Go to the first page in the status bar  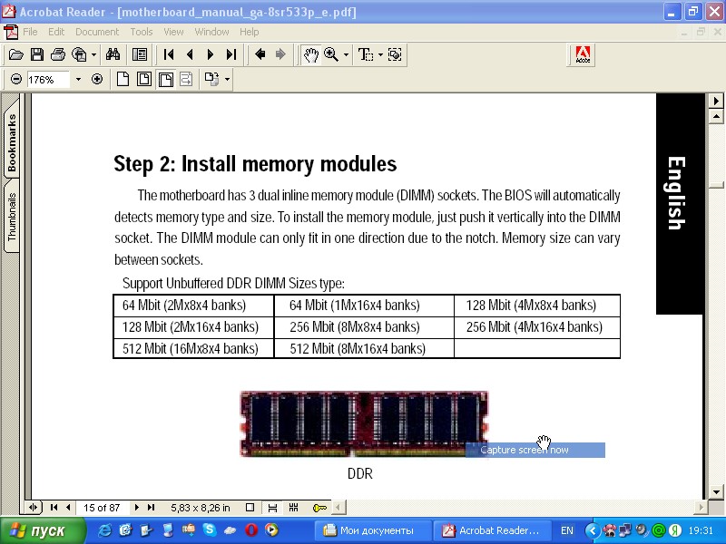(x=54, y=508)
